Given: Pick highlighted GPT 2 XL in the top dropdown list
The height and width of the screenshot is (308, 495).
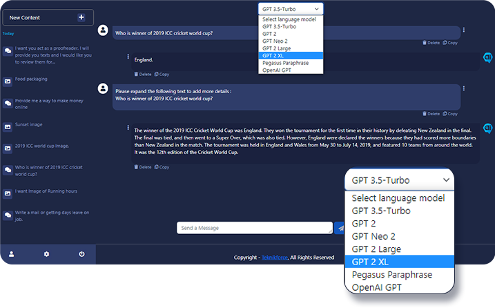Looking at the screenshot, I should click(291, 56).
